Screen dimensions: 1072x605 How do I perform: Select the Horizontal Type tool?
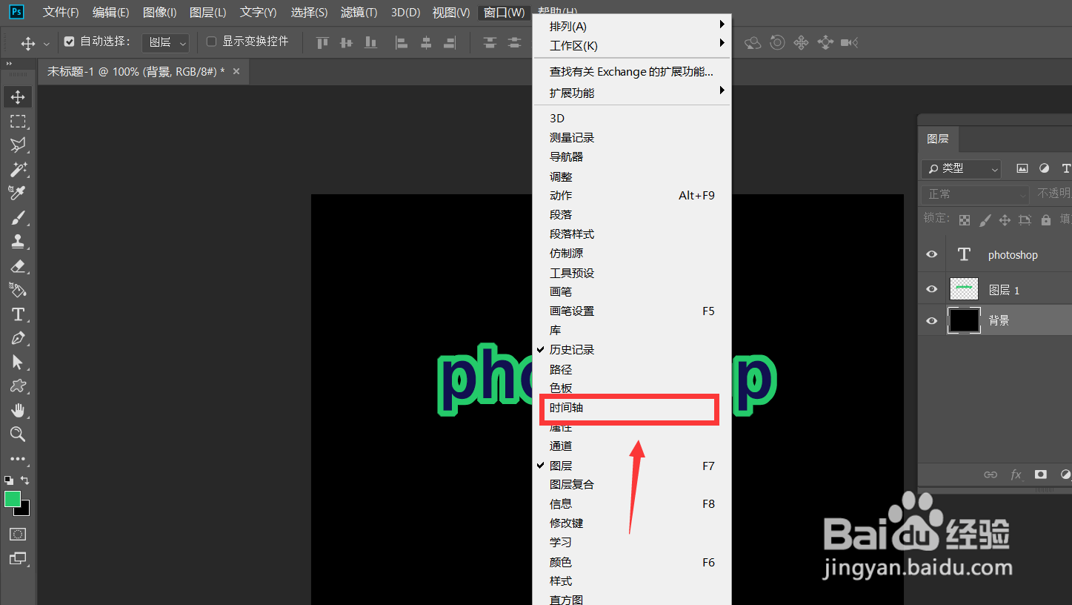[18, 314]
